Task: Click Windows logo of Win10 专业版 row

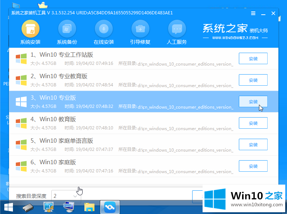Action: click(21, 102)
